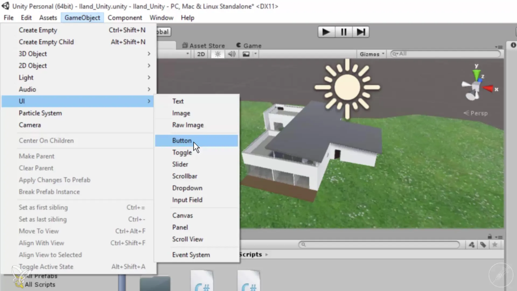
Task: Toggle 2D scene view mode
Action: [x=201, y=54]
